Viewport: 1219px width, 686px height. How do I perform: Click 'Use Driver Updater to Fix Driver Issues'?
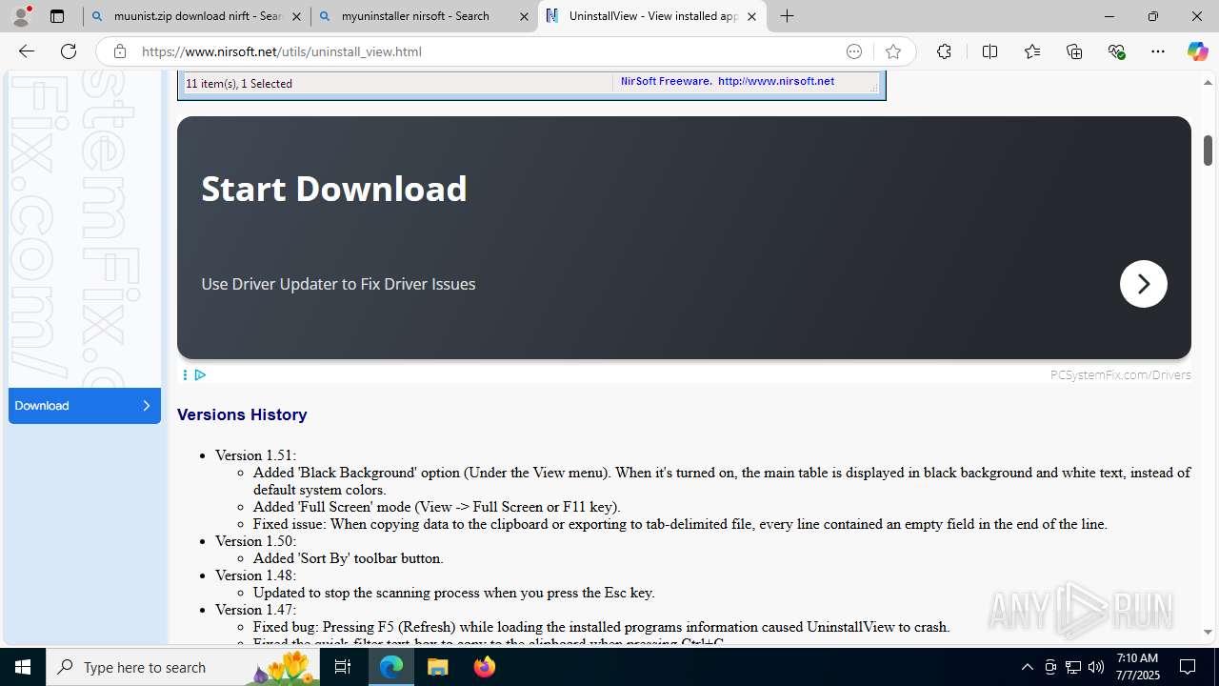click(x=338, y=284)
